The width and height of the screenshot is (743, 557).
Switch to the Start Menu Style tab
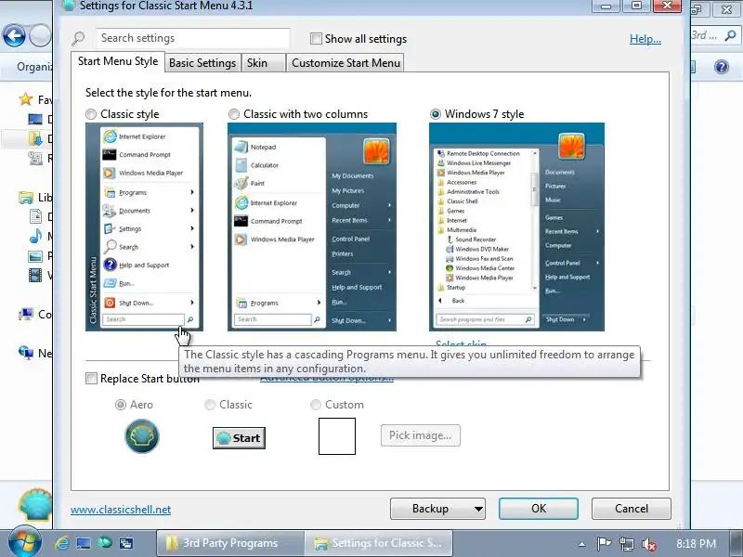click(118, 61)
